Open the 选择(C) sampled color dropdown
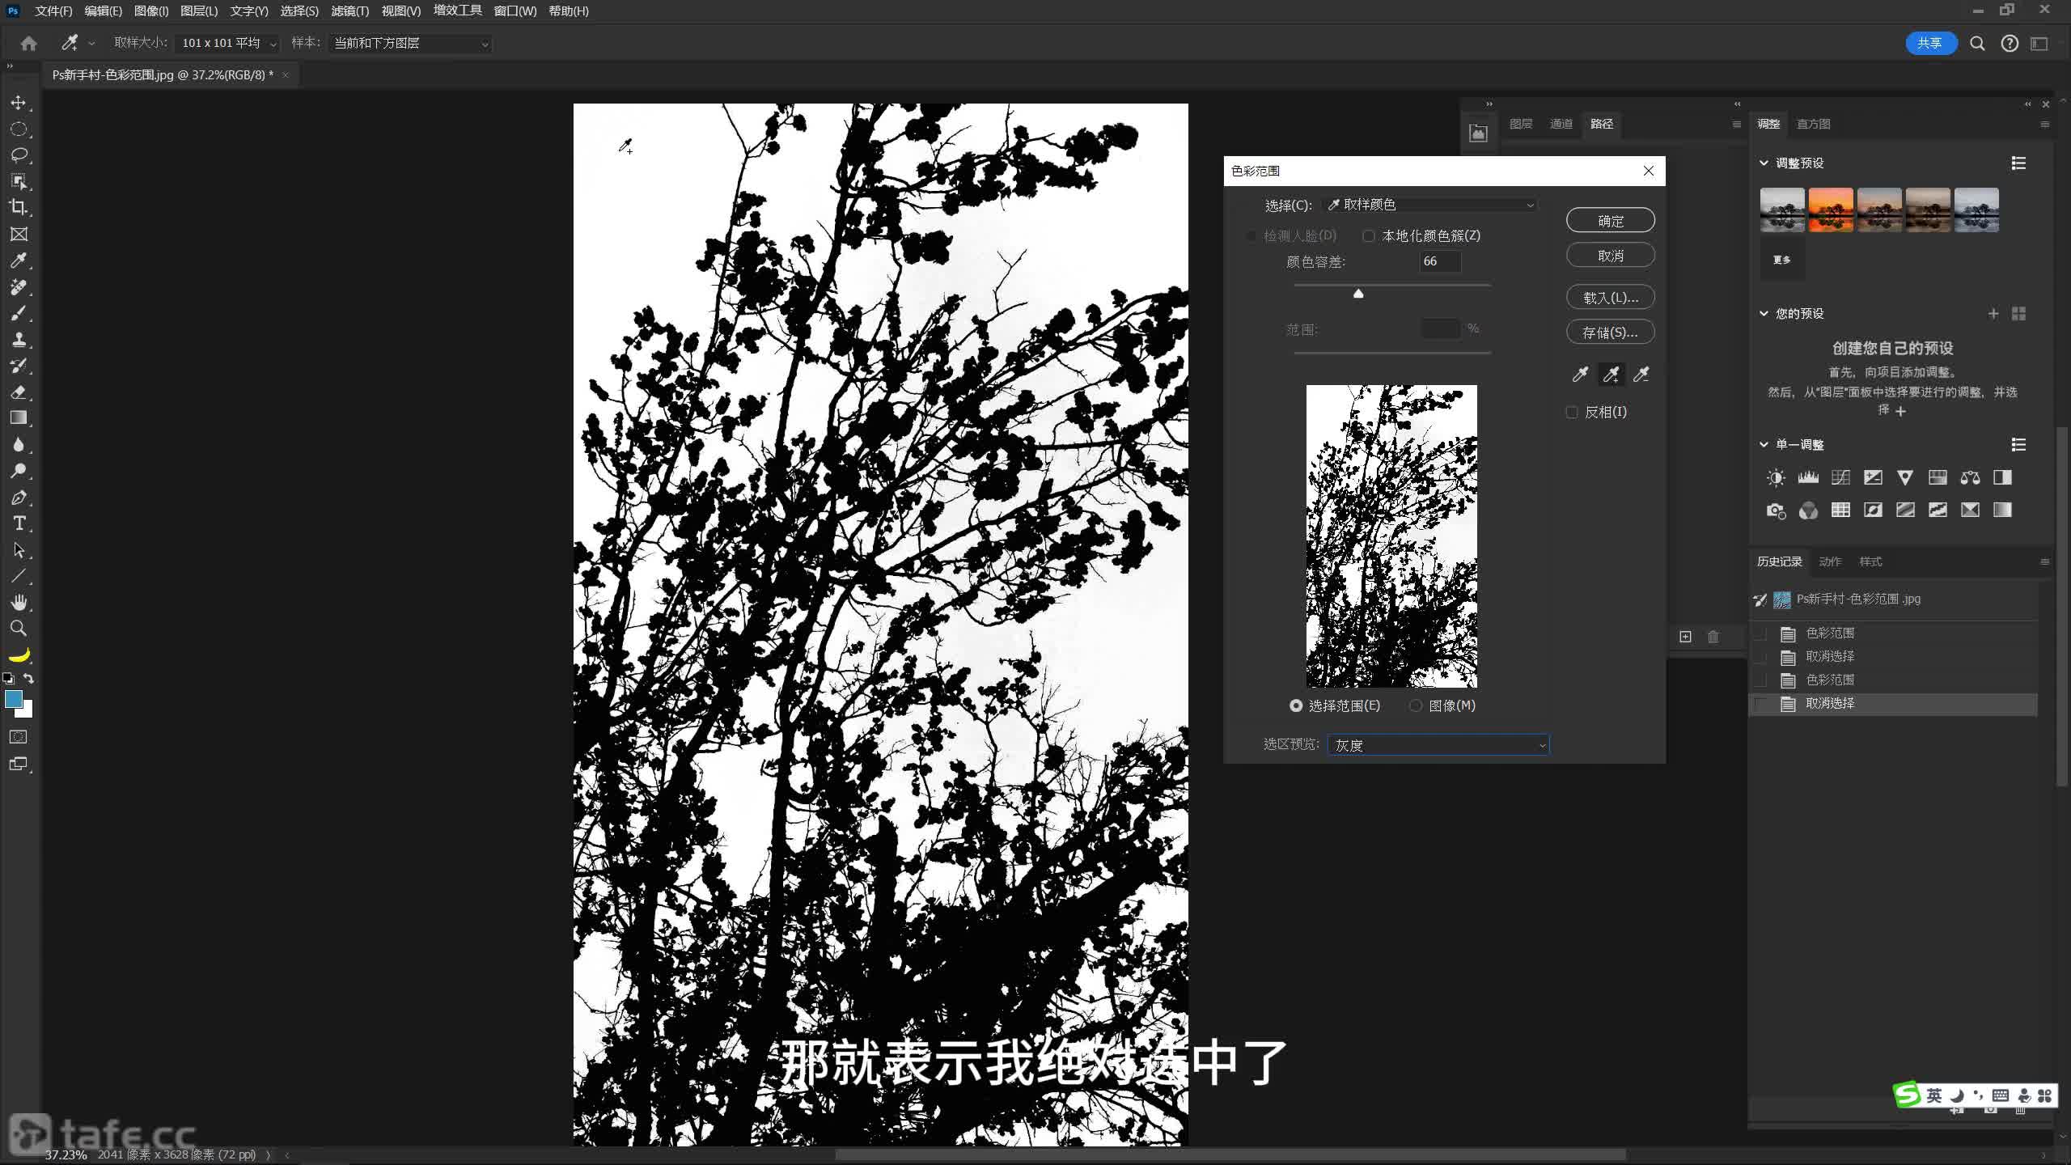This screenshot has width=2071, height=1165. [x=1429, y=205]
